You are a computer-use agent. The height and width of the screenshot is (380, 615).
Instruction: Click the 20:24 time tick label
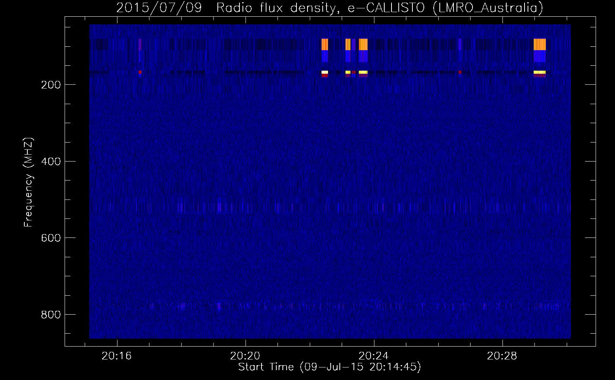[374, 356]
